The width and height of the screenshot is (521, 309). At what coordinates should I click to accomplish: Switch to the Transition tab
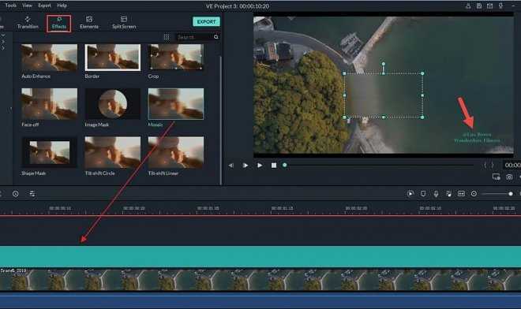click(28, 23)
